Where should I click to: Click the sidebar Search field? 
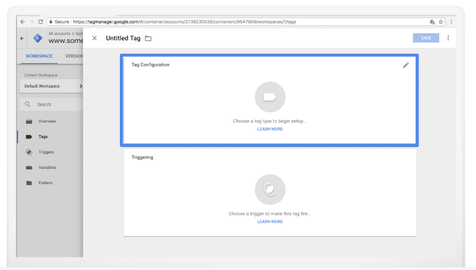(x=51, y=104)
